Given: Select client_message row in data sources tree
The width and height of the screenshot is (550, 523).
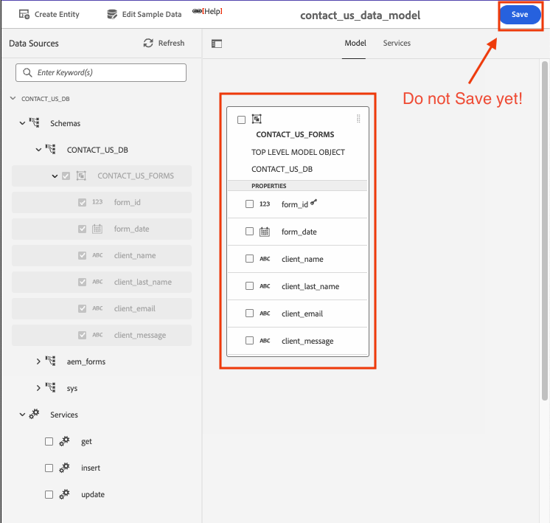Looking at the screenshot, I should [x=102, y=335].
